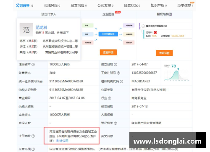Click help icon next to 成立日期
The image size is (210, 152).
pyautogui.click(x=115, y=65)
